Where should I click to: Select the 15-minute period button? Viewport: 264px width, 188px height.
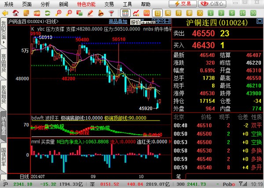pos(242,13)
